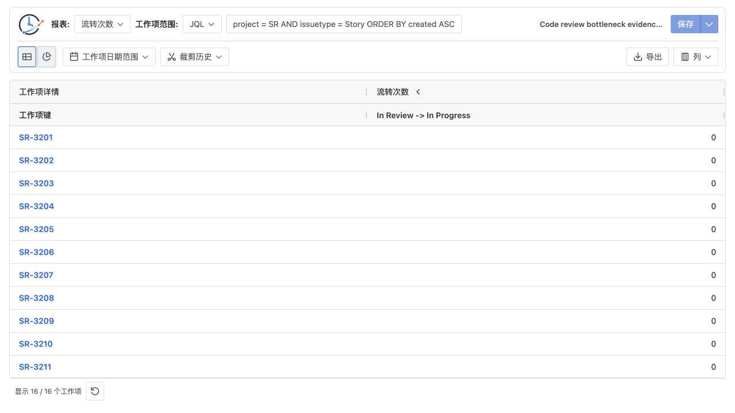Switch to pie chart view
Viewport: 735px width, 413px height.
tap(47, 57)
